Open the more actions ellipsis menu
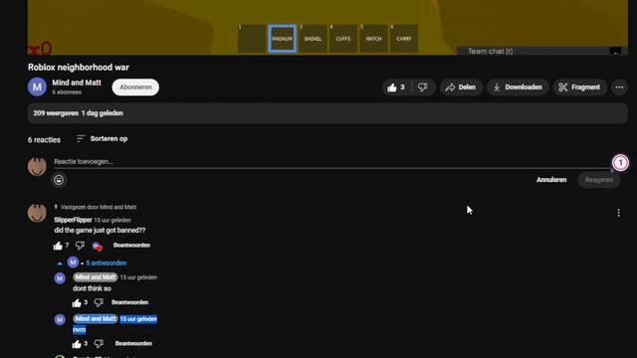Screen dimensions: 637x358 (619, 88)
